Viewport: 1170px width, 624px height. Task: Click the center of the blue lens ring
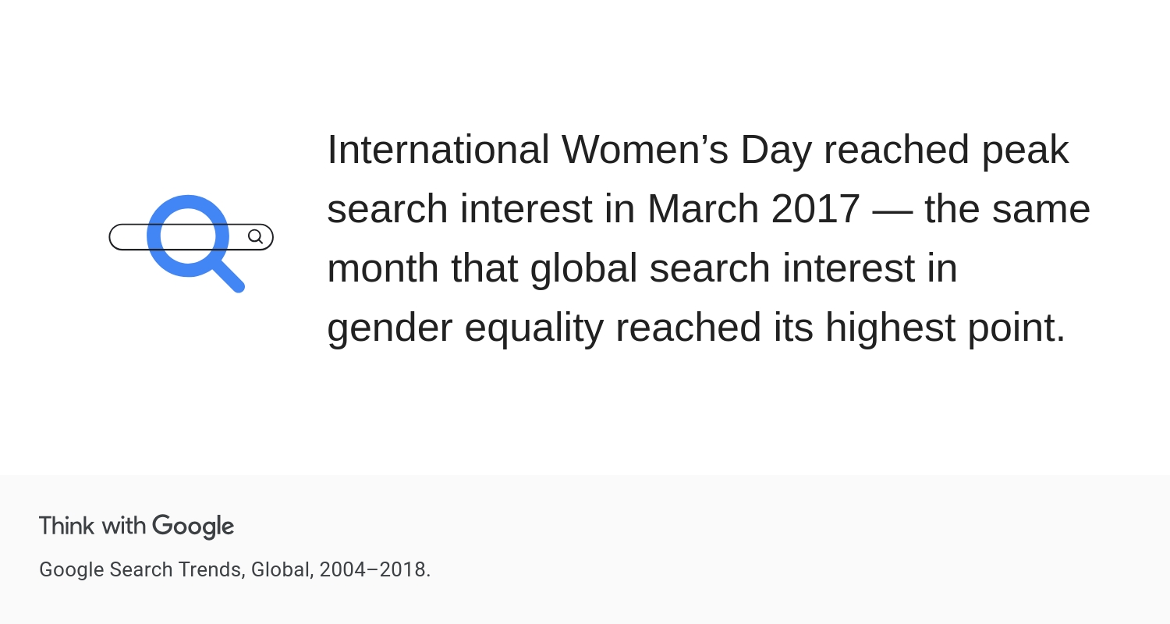(x=188, y=236)
